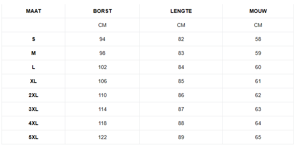Click the 3XL size label
296x147 pixels.
point(33,109)
